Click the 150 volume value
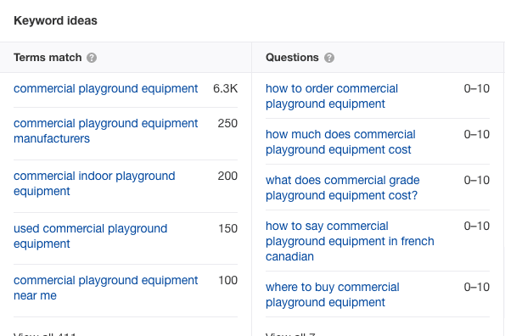The width and height of the screenshot is (505, 336). tap(228, 228)
